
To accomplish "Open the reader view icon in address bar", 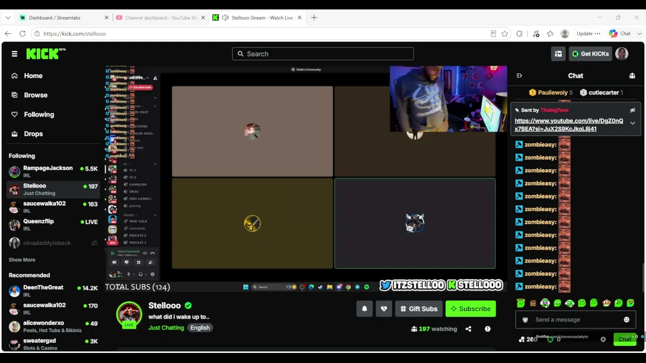I will (x=493, y=34).
